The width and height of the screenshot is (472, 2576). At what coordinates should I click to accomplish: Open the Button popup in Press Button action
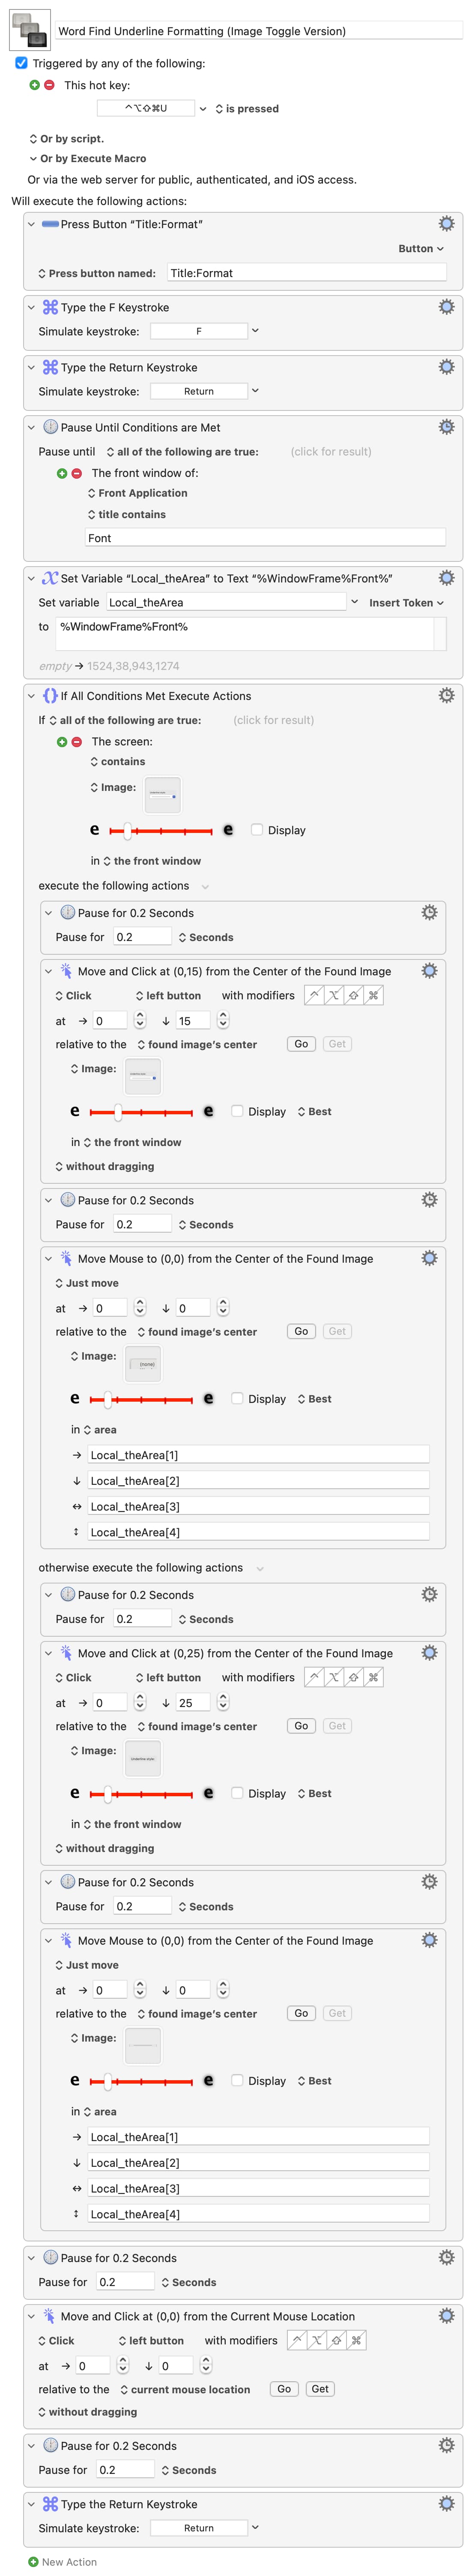(x=421, y=249)
